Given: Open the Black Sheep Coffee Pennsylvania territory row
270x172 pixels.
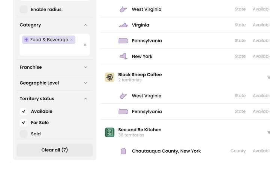Looking at the screenshot, I should (x=185, y=111).
